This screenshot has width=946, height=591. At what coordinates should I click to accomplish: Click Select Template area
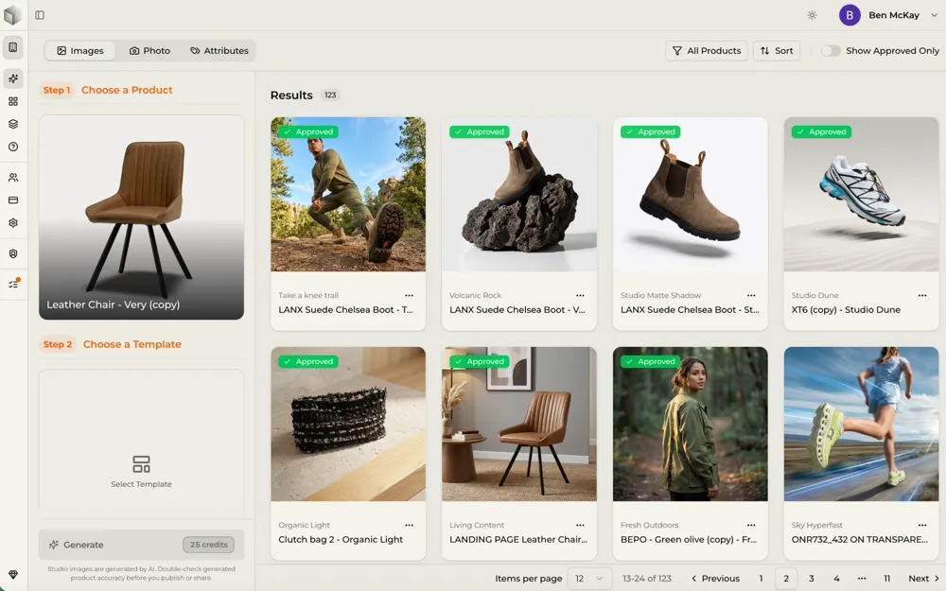click(141, 472)
